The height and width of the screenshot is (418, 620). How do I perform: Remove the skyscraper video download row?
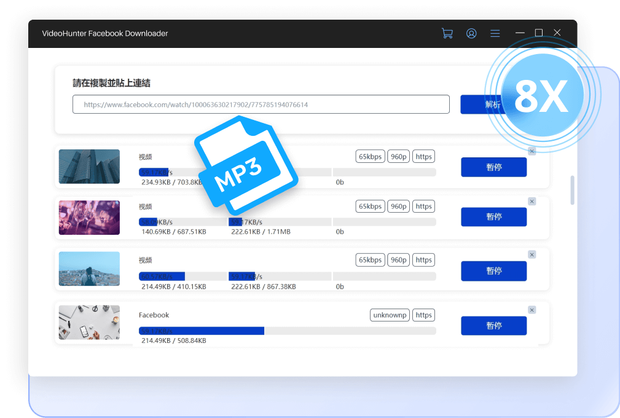pos(532,151)
